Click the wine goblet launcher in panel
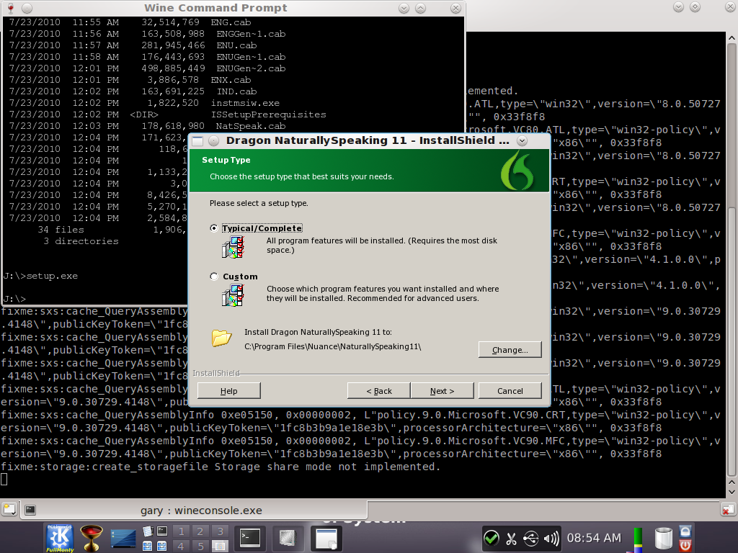The image size is (738, 553). point(92,538)
